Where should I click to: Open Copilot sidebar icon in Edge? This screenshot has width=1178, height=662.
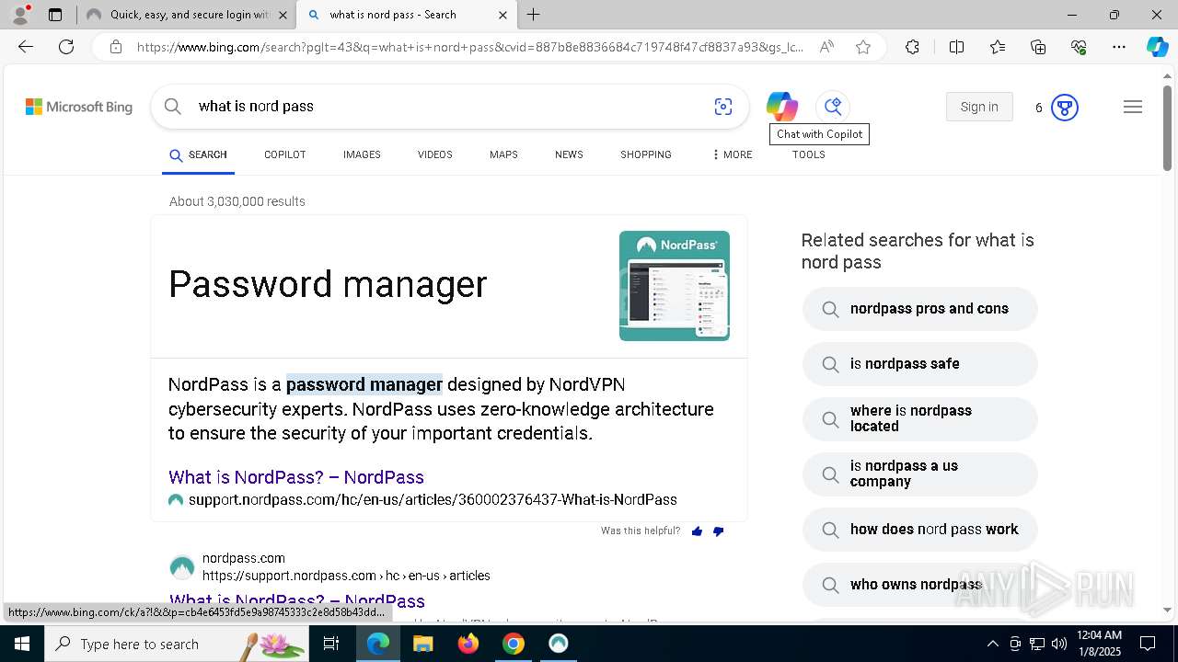1157,47
